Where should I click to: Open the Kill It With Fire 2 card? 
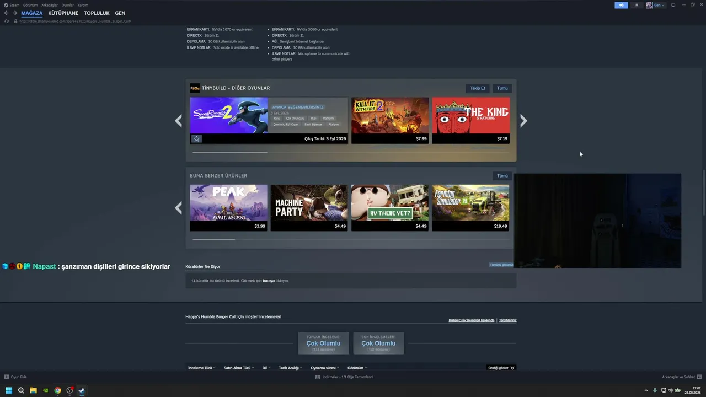(390, 121)
